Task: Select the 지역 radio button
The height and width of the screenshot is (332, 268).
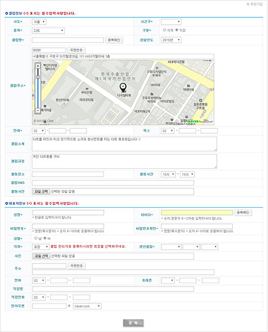Action: click(164, 30)
